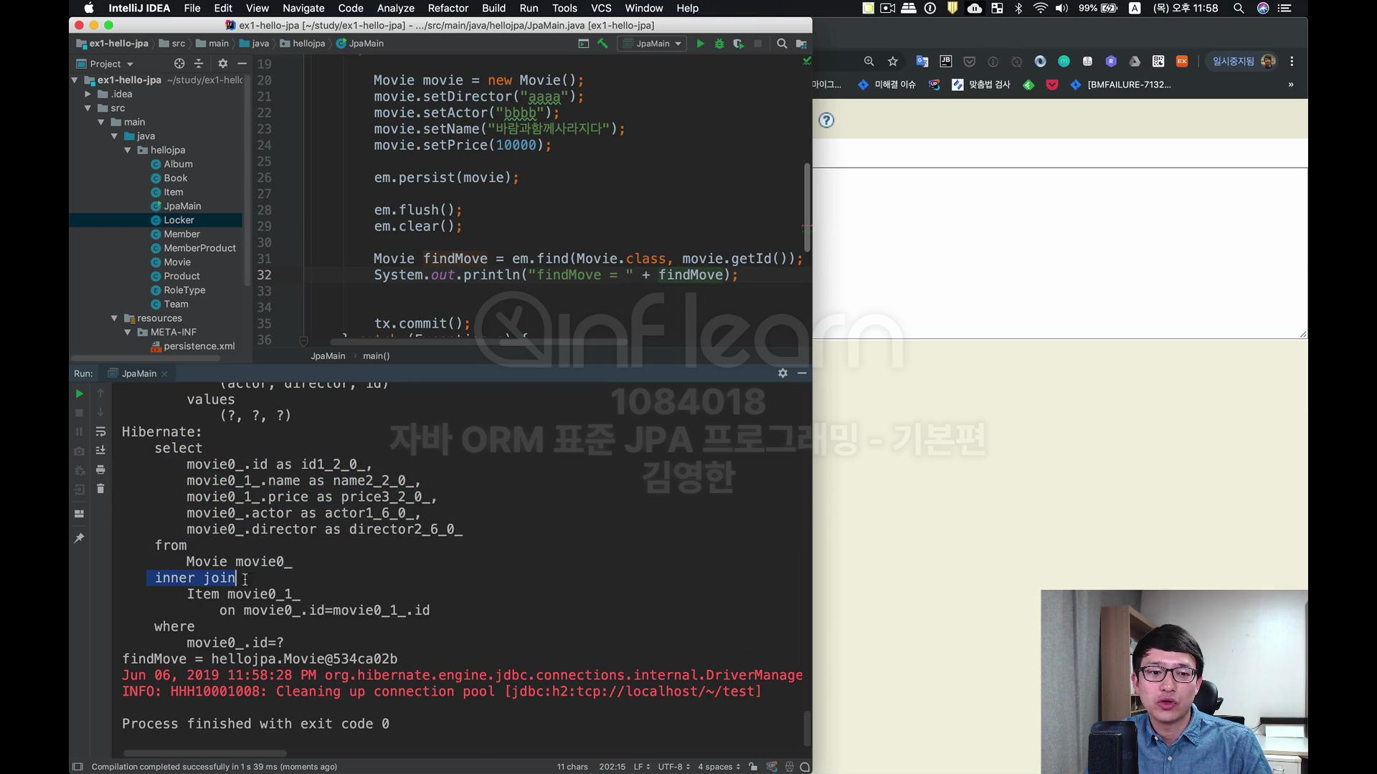Viewport: 1377px width, 774px height.
Task: Open Search Everywhere magnifier icon
Action: click(782, 44)
